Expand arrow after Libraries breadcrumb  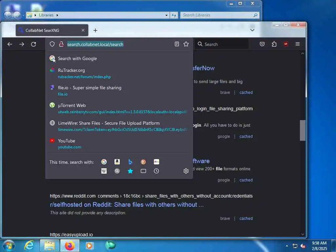pyautogui.click(x=57, y=15)
